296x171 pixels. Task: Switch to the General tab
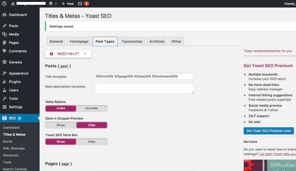56,42
